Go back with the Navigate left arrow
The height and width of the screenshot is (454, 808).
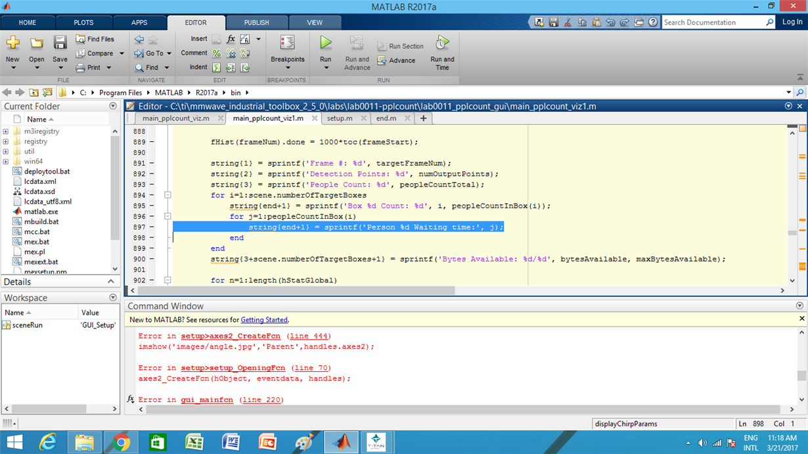(139, 39)
